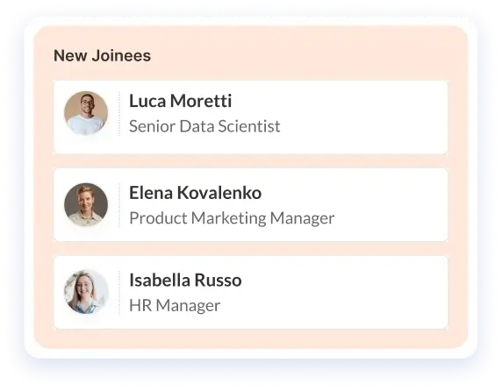Click Luca Moretti's profile photo
This screenshot has width=502, height=391.
click(x=86, y=113)
